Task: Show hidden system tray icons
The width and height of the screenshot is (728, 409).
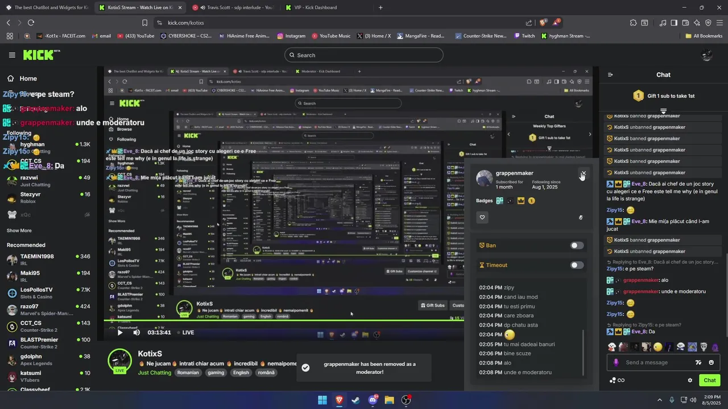Action: click(x=660, y=400)
